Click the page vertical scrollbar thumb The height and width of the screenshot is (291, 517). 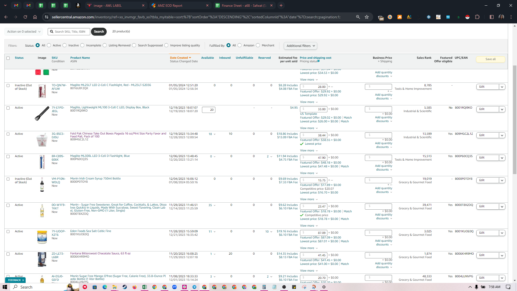click(515, 119)
